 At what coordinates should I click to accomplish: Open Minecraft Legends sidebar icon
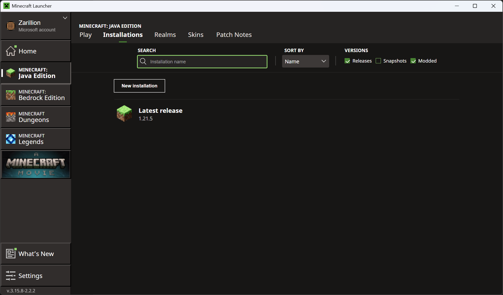(x=11, y=139)
